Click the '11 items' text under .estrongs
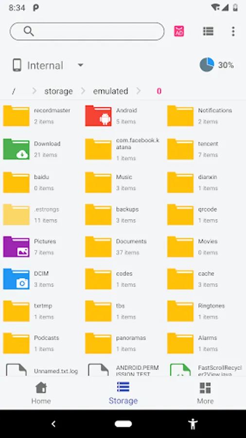This screenshot has height=438, width=246. coord(46,220)
